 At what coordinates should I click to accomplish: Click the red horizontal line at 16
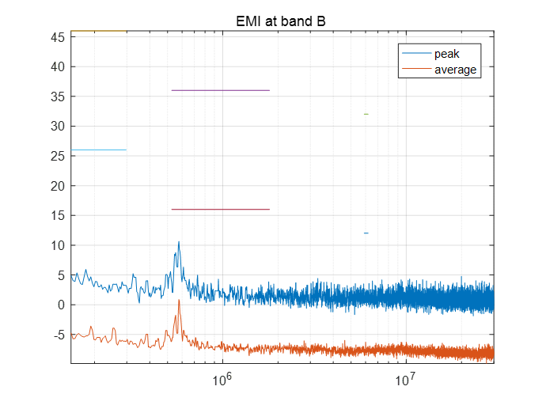tap(220, 209)
